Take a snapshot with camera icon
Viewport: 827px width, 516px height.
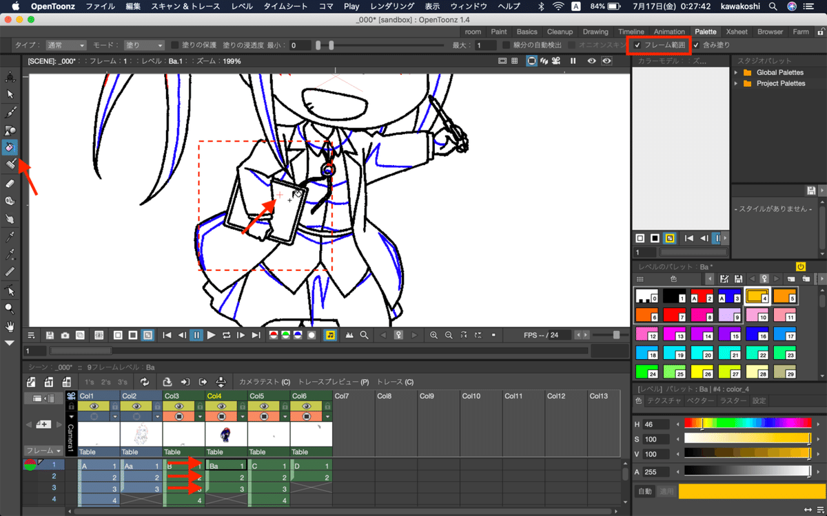[65, 335]
